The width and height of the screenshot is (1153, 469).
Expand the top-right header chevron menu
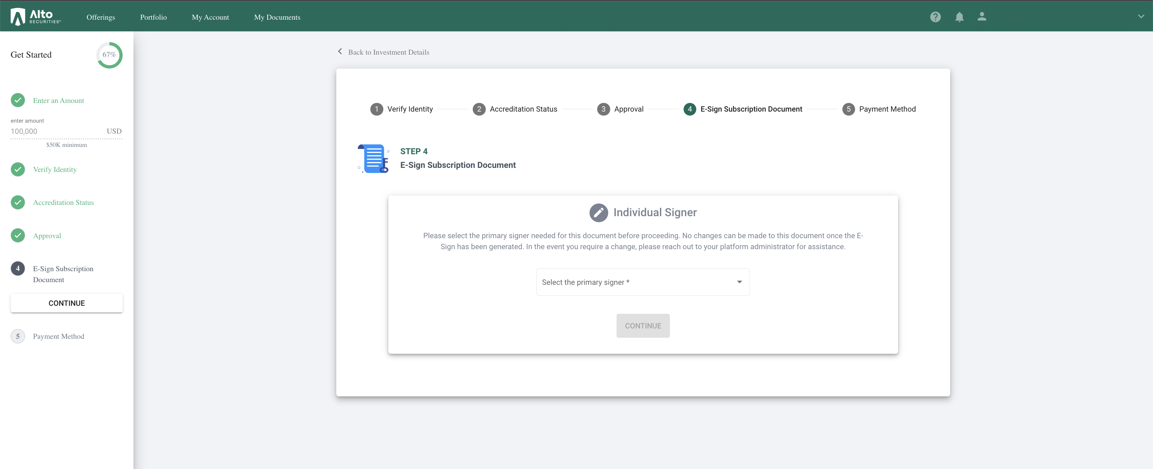point(1141,17)
